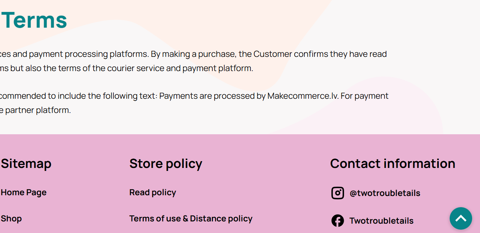Screen dimensions: 480x233
Task: Click the Facebook logo icon
Action: click(x=337, y=221)
